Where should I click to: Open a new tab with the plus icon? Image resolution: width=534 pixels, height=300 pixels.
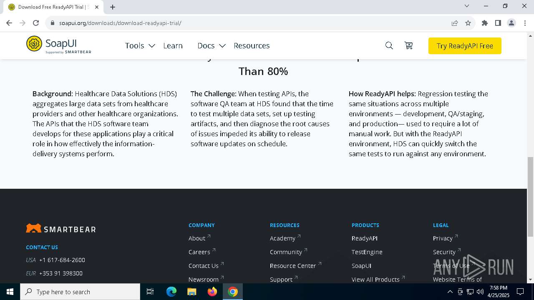[x=113, y=7]
